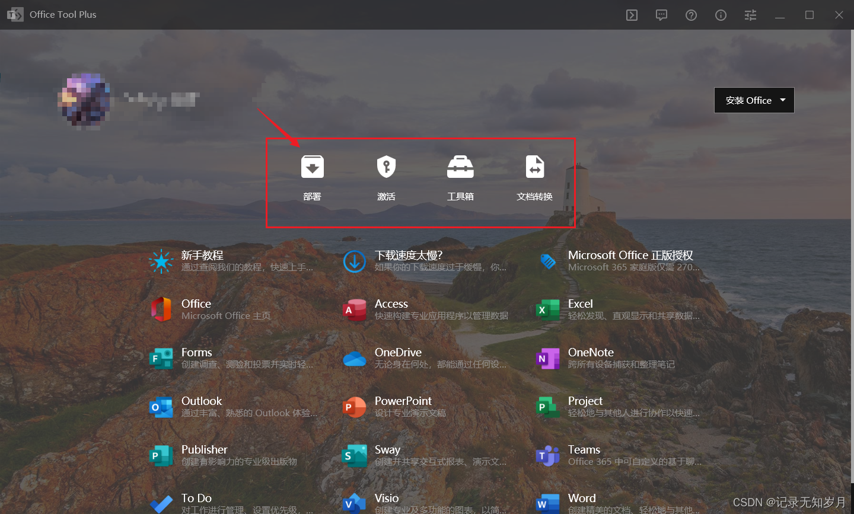The height and width of the screenshot is (514, 854).
Task: Open the 部署 (Deploy) icon
Action: [313, 167]
